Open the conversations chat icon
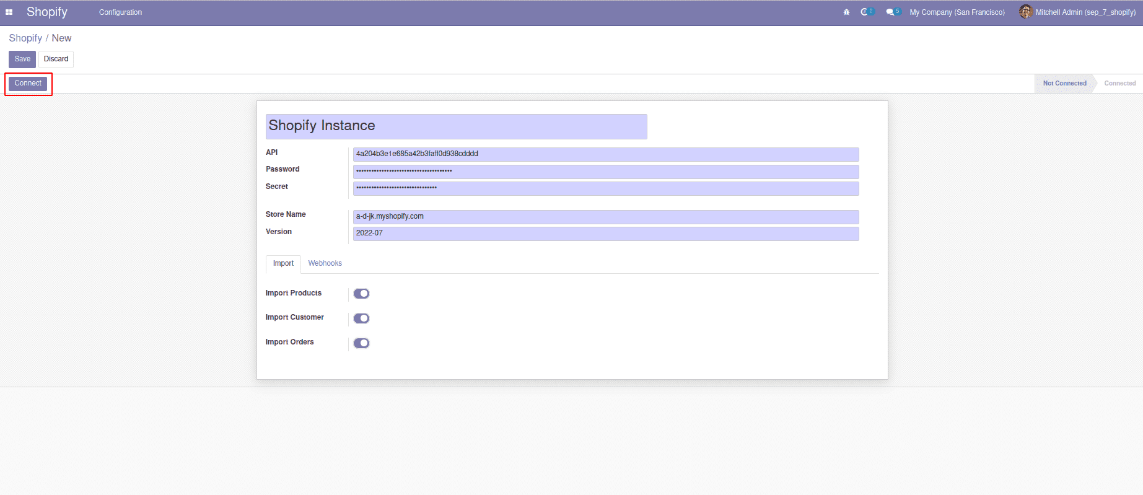 [x=893, y=12]
